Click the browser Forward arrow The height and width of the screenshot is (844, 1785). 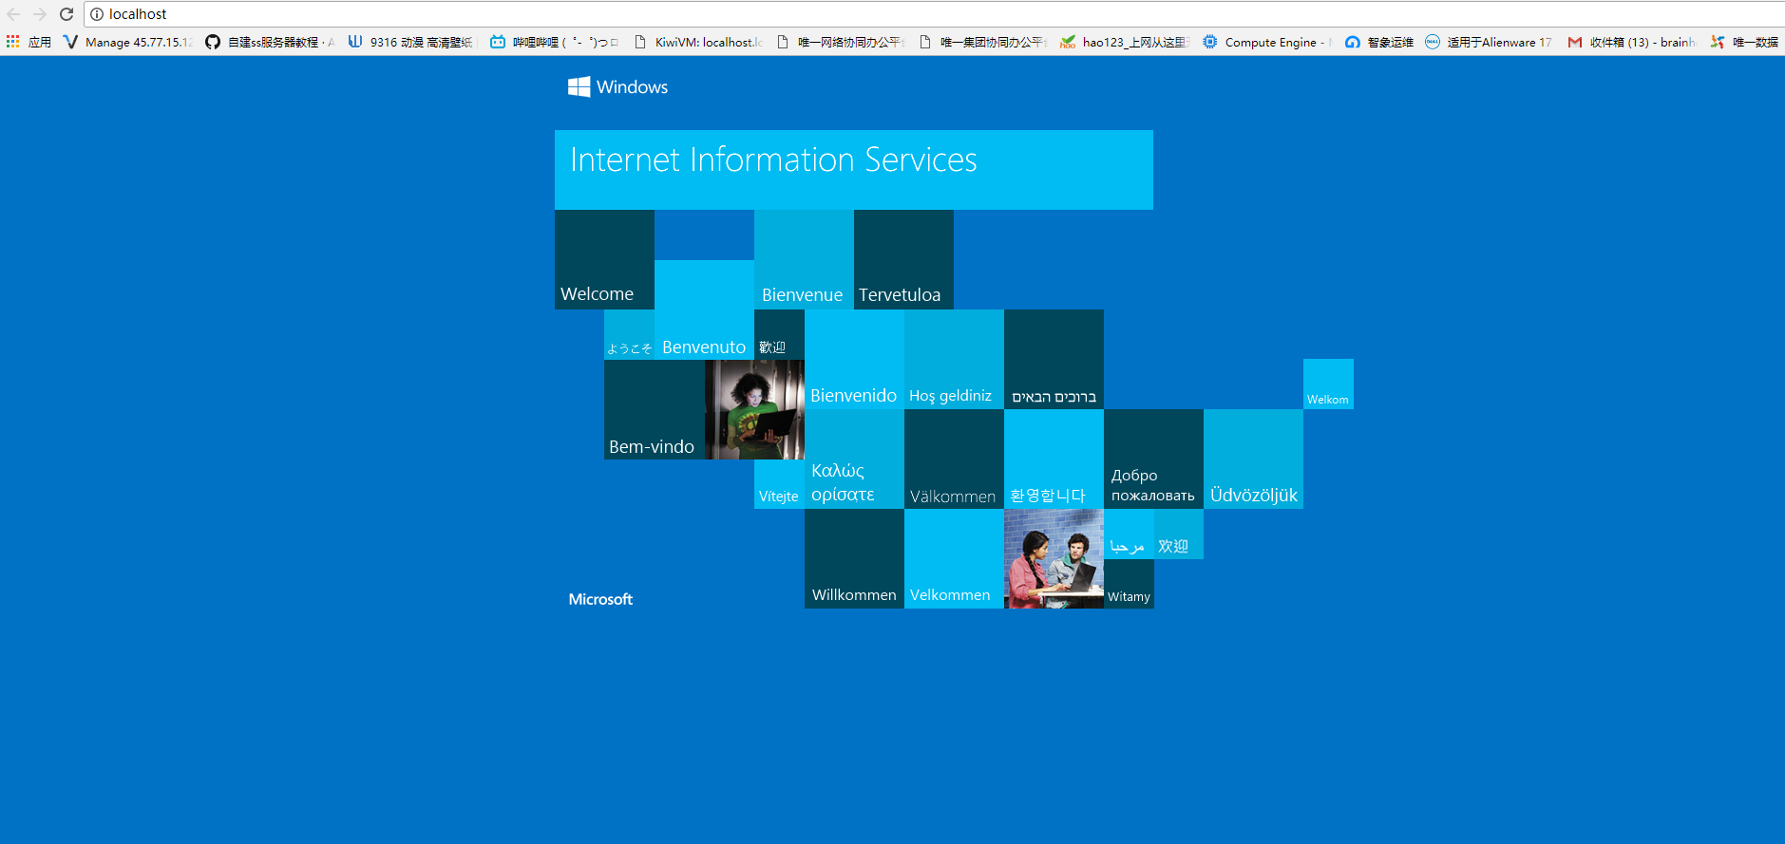click(x=40, y=14)
